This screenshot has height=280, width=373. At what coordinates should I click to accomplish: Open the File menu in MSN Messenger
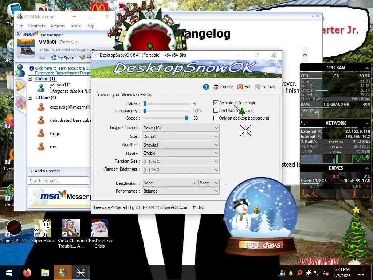point(20,26)
